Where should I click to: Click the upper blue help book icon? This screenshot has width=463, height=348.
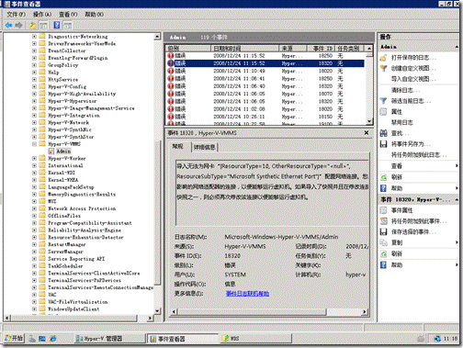pos(383,188)
